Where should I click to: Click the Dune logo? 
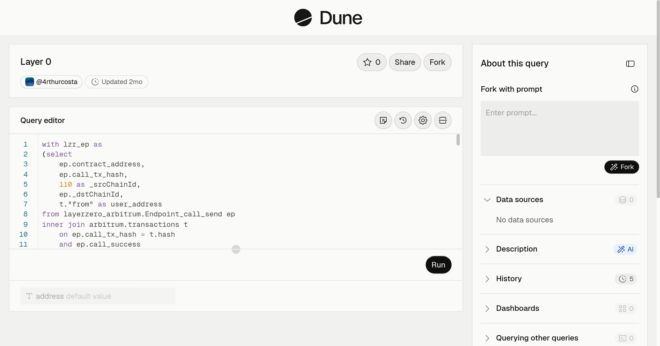point(328,18)
